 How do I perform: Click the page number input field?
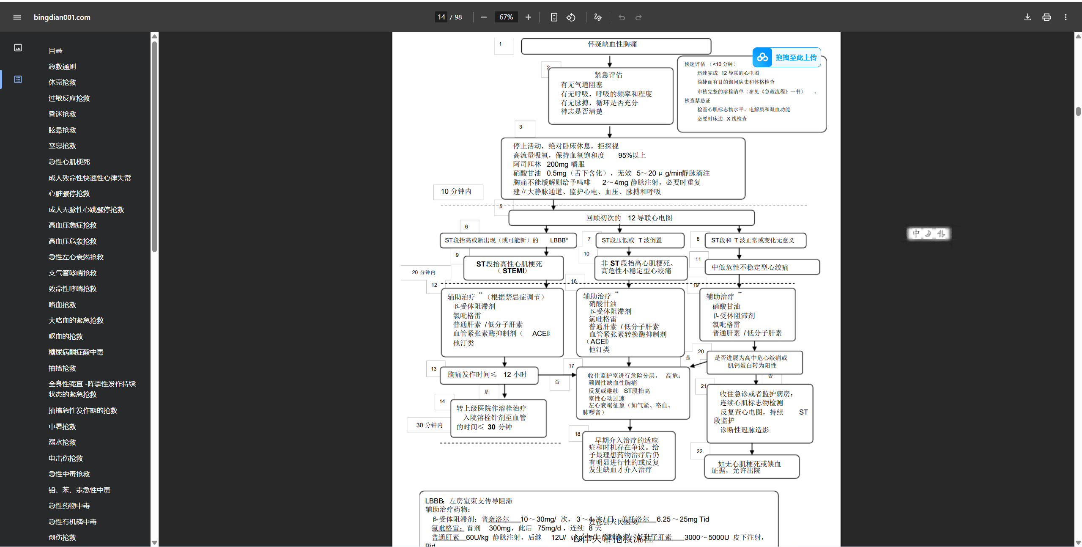(441, 17)
